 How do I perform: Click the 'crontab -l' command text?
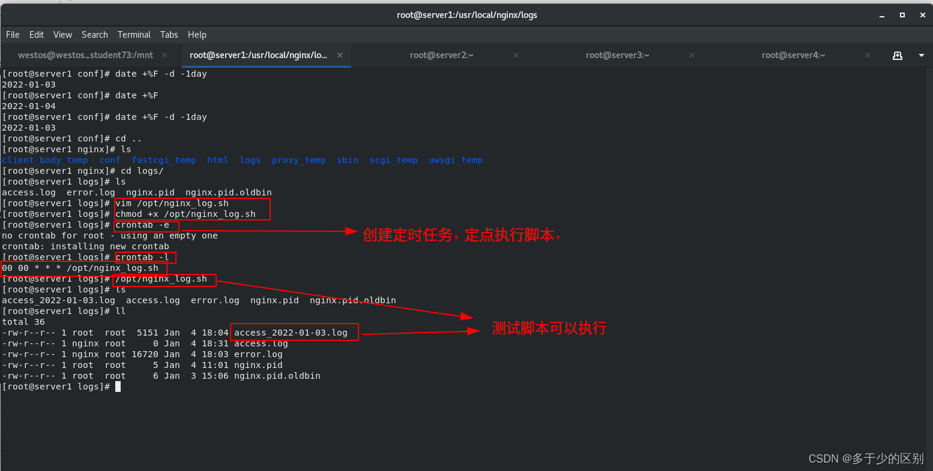pos(142,257)
